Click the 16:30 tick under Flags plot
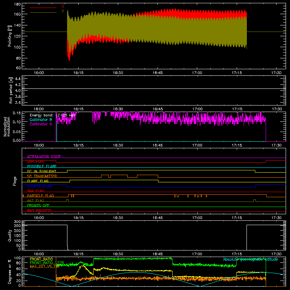 click(118, 218)
